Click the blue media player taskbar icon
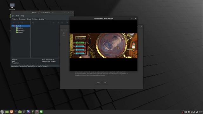Image resolution: width=203 pixels, height=114 pixels. click(x=28, y=112)
